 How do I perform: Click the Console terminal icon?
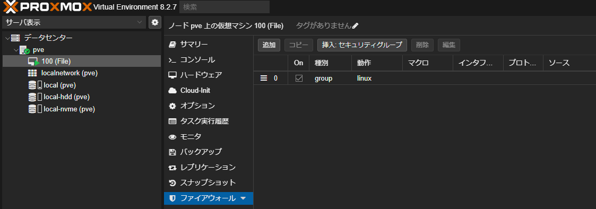pos(172,60)
